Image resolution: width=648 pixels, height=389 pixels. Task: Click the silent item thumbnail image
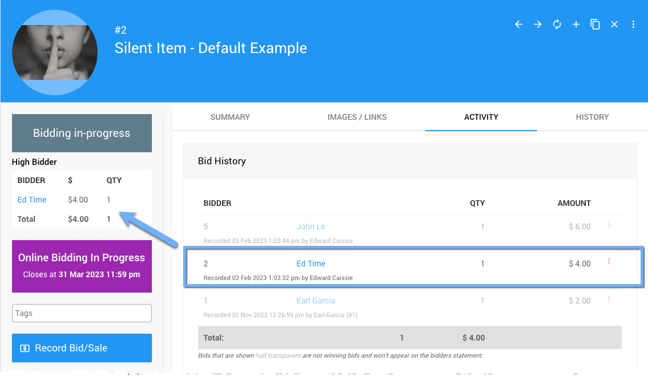click(55, 52)
